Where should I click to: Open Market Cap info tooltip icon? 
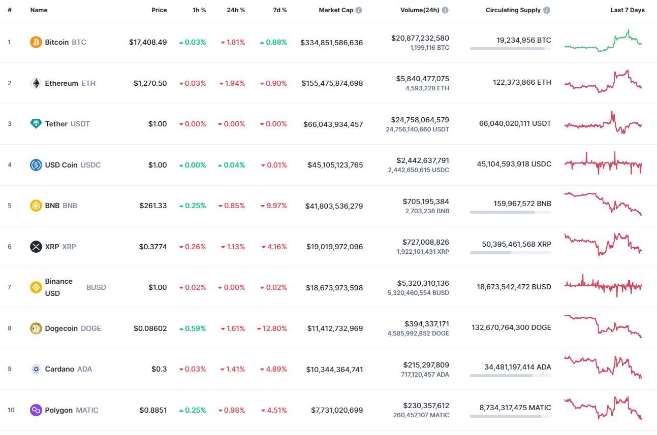point(359,10)
